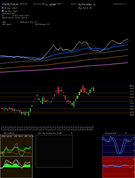
Task: Click the "20 Day = 151.49" label
Action: 11,5
